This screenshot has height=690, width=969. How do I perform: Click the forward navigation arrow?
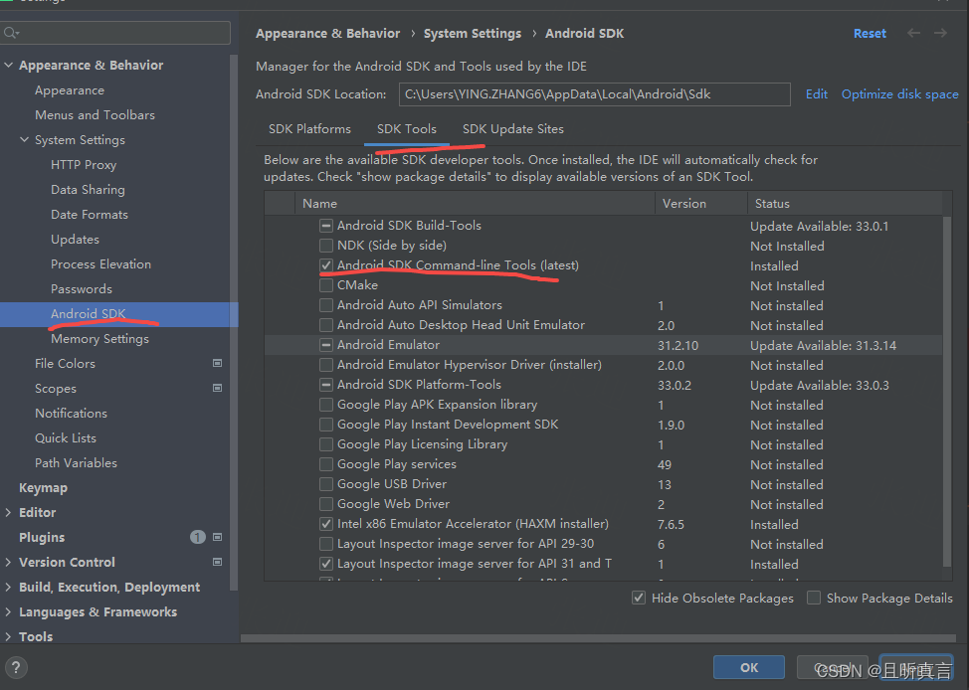point(940,34)
